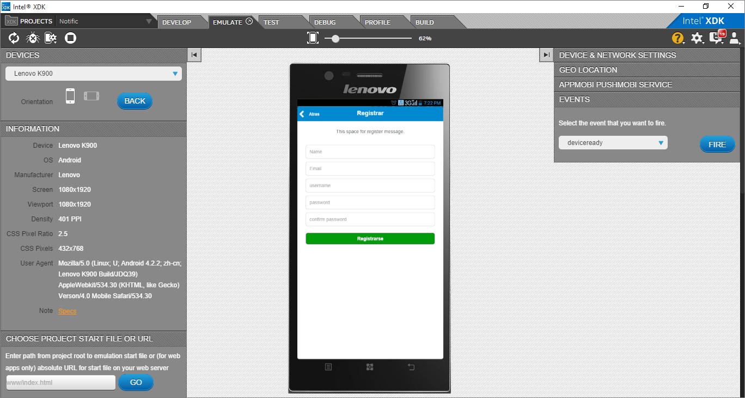Click the XDK projects folder icon
Viewport: 745px width, 398px height.
pos(11,21)
